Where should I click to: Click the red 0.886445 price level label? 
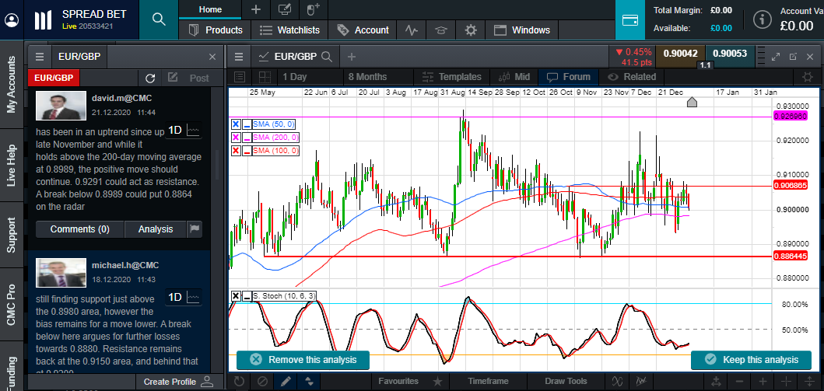792,256
